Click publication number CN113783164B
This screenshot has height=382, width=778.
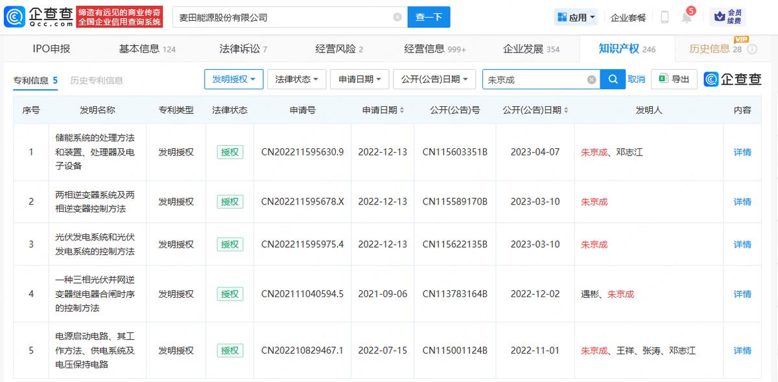(454, 294)
